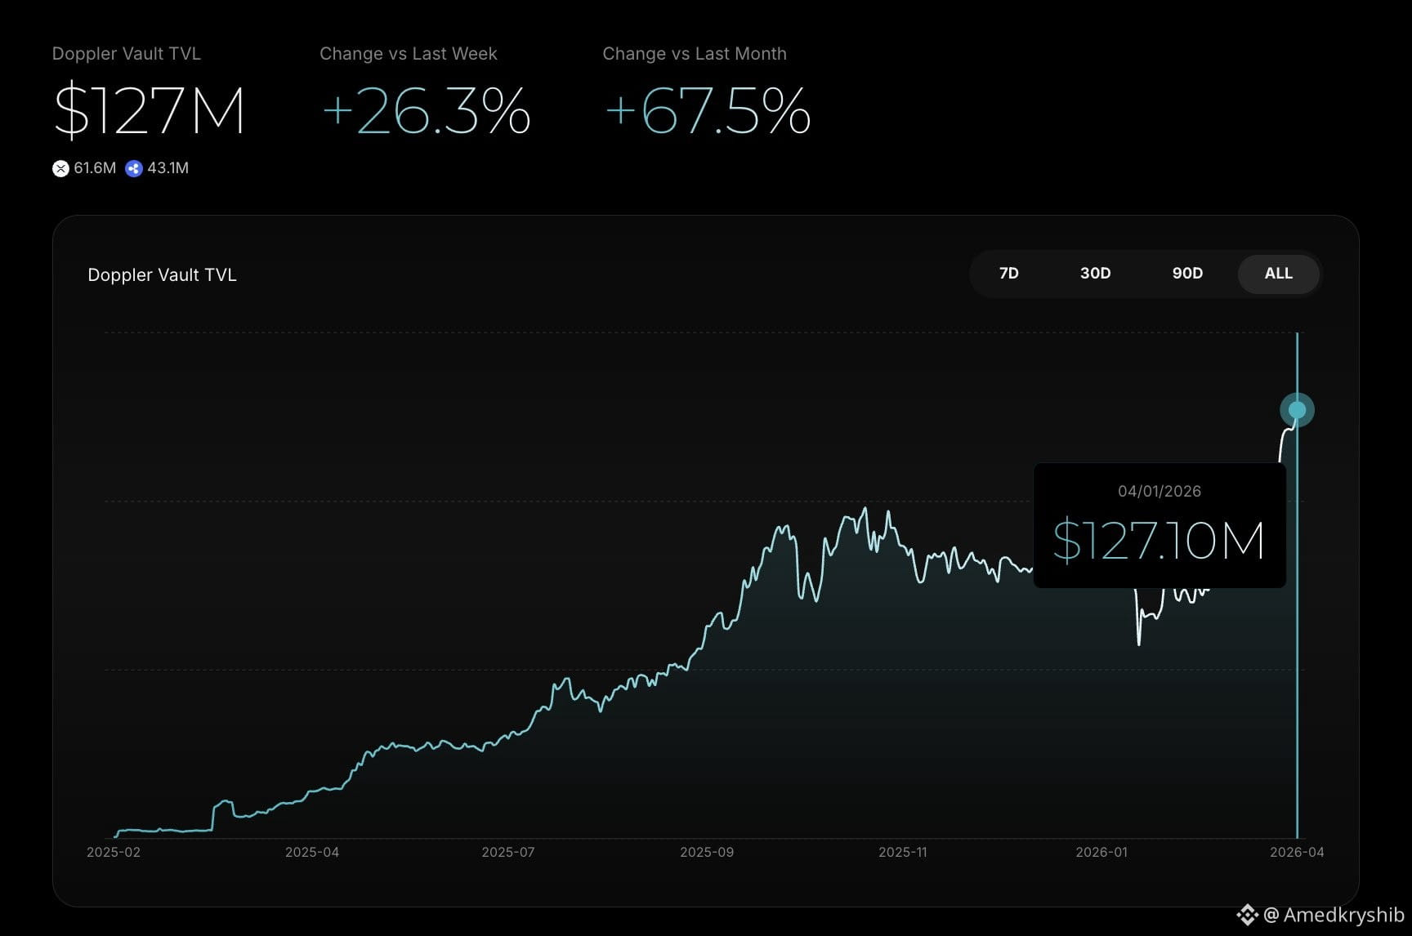
Task: Click the 2025-11 axis label
Action: (903, 852)
